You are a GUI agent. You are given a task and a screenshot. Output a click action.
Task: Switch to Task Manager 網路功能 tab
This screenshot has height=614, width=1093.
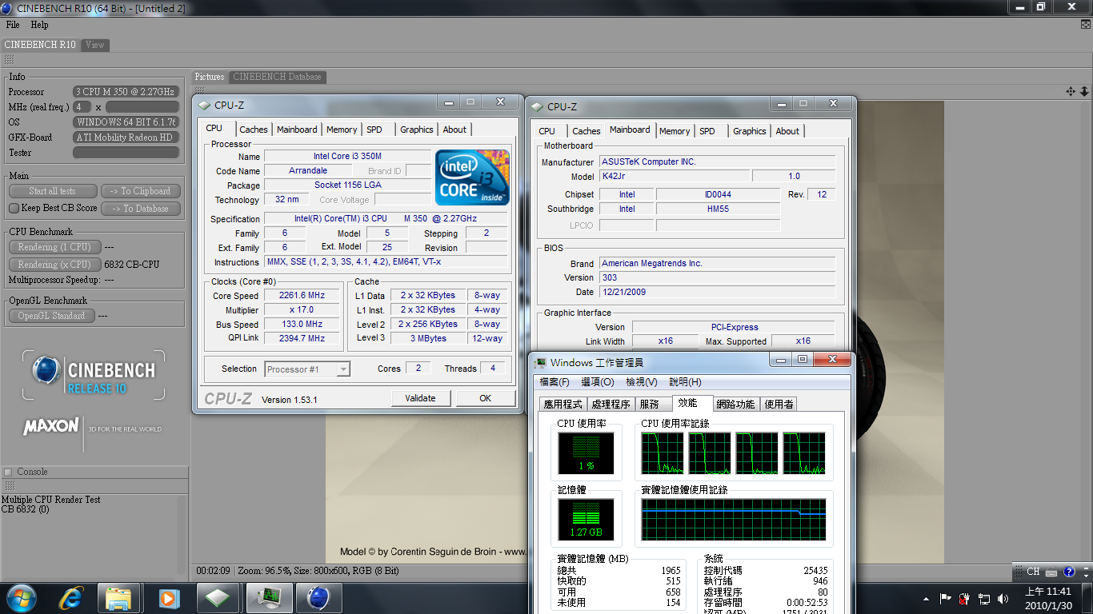click(x=735, y=405)
